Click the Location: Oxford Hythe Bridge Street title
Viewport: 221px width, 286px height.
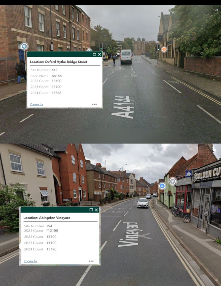coord(59,62)
